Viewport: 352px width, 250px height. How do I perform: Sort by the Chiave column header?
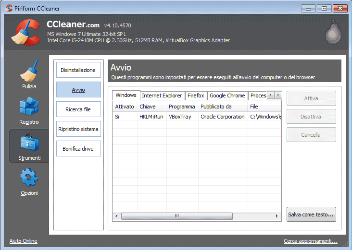click(x=151, y=107)
